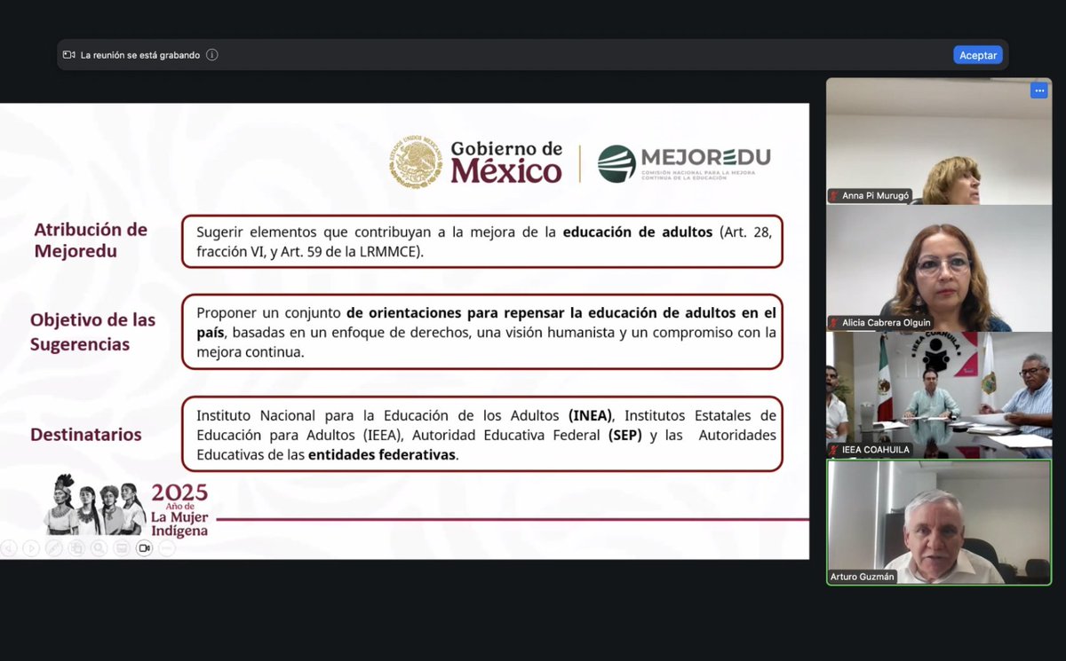This screenshot has height=661, width=1066.
Task: Click the MEJOREDU logo on the slide
Action: point(684,163)
